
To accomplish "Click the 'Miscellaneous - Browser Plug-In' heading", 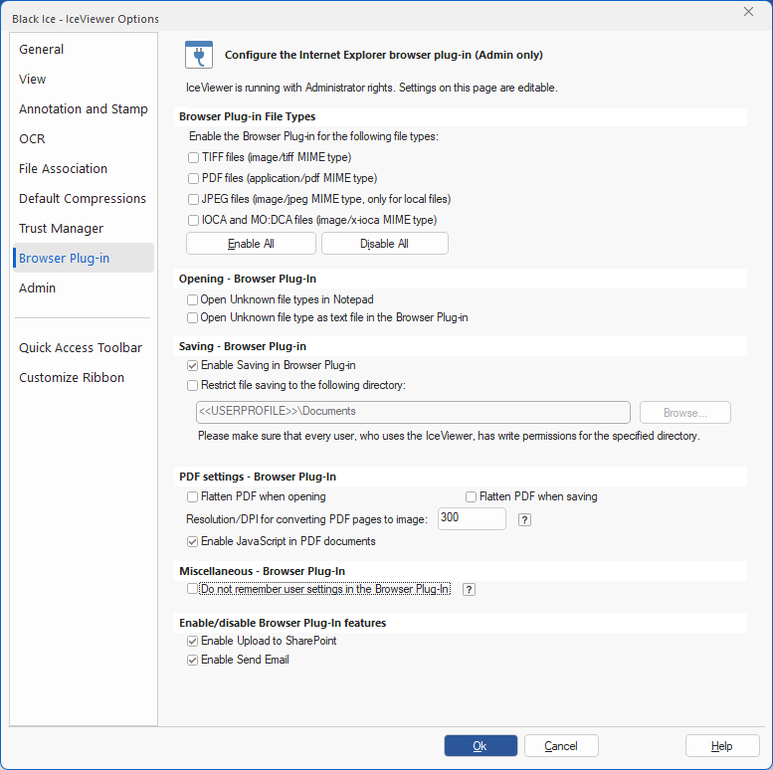I will click(262, 571).
